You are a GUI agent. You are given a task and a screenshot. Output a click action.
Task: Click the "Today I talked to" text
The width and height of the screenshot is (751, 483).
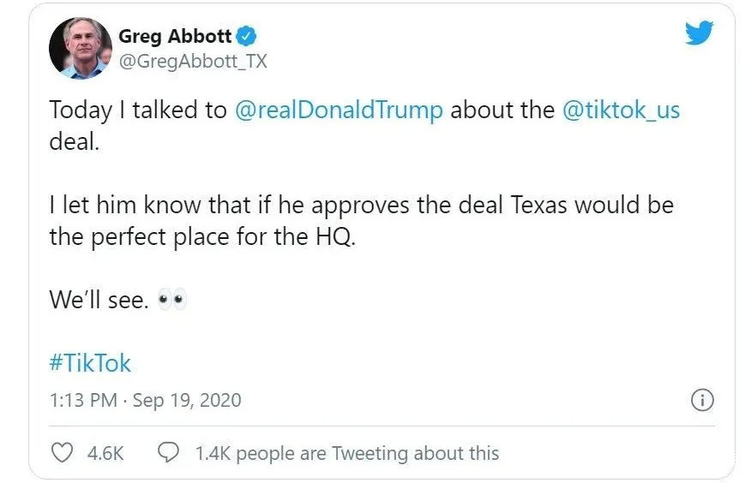tap(137, 111)
